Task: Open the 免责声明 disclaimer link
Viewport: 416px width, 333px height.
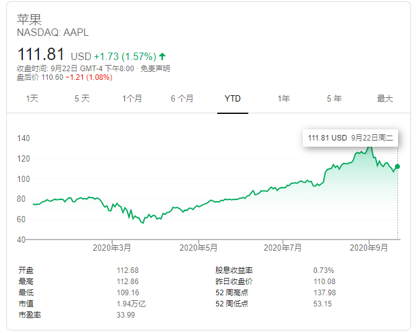Action: 155,69
